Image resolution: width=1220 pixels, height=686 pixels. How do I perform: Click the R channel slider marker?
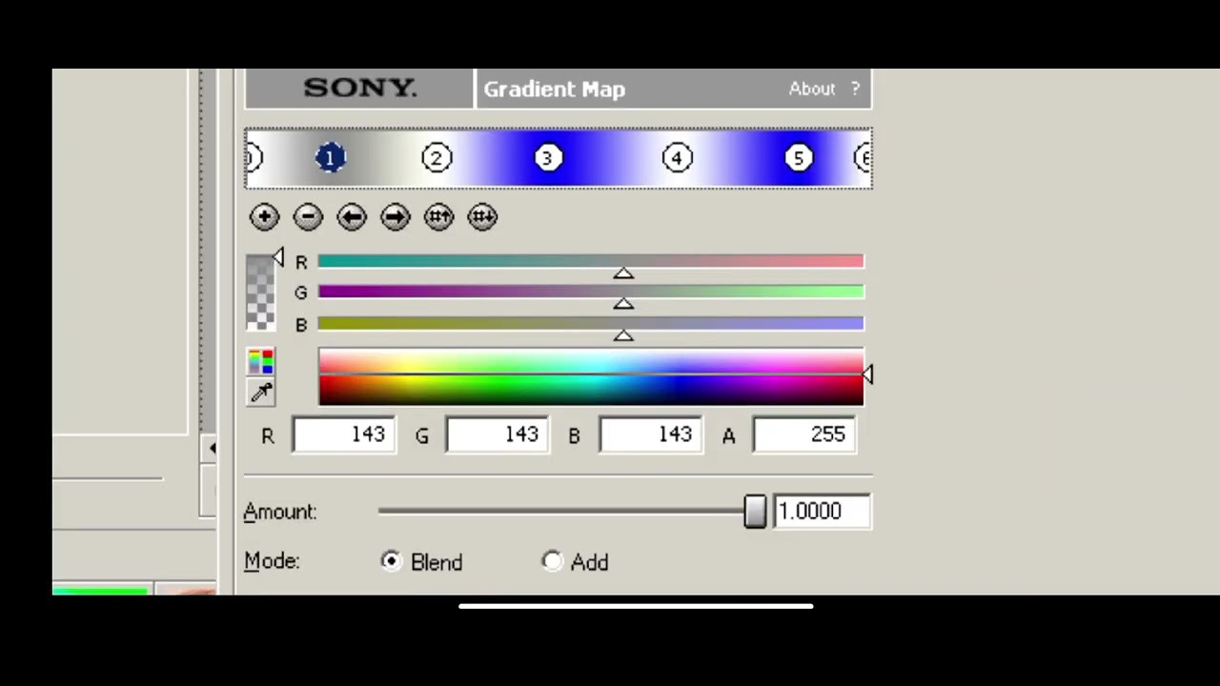coord(623,273)
